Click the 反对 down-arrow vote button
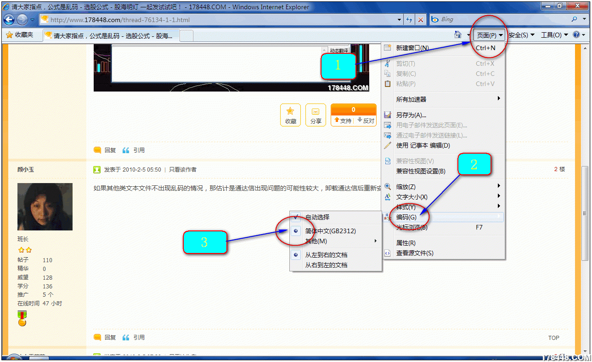The width and height of the screenshot is (592, 362). (x=365, y=121)
